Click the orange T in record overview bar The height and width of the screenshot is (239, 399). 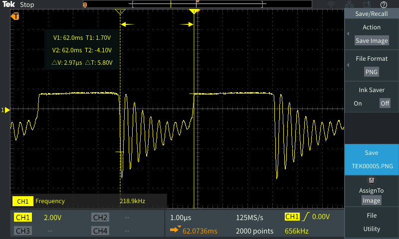(x=85, y=4)
